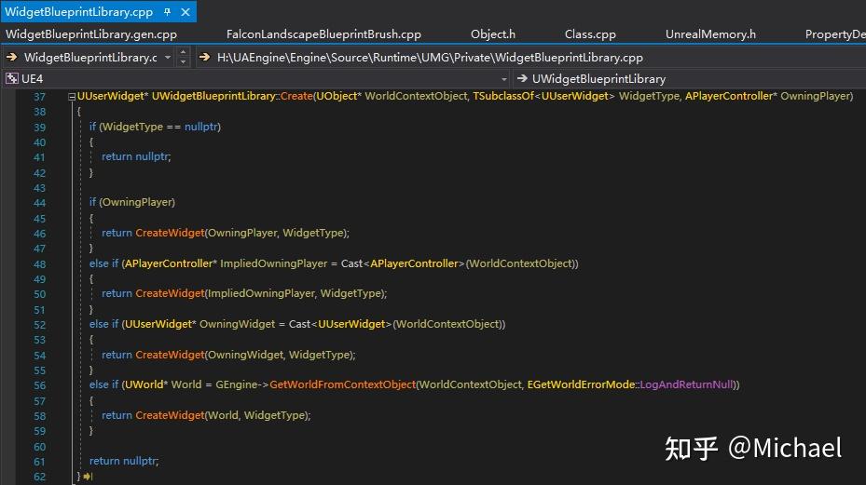The width and height of the screenshot is (866, 485).
Task: Click the stepper up arrow beside file dropdown
Action: click(x=184, y=52)
